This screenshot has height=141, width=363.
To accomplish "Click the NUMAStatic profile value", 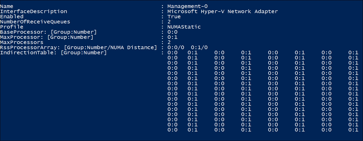I will pyautogui.click(x=184, y=27).
